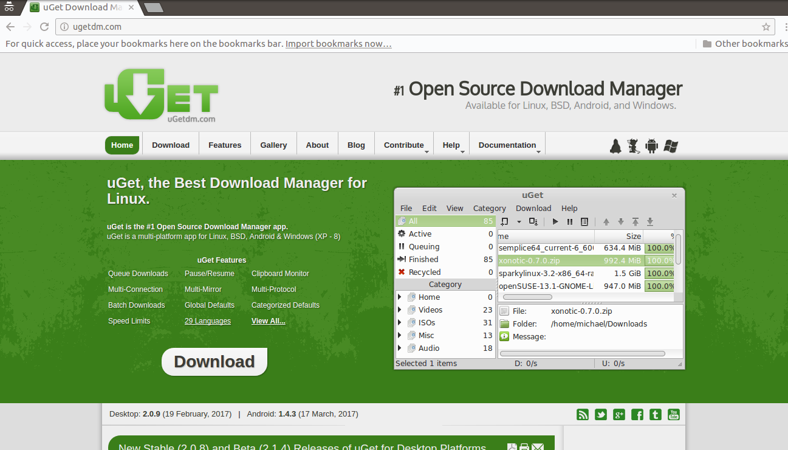The width and height of the screenshot is (788, 450).
Task: Go to the Home nav tab
Action: pyautogui.click(x=122, y=145)
